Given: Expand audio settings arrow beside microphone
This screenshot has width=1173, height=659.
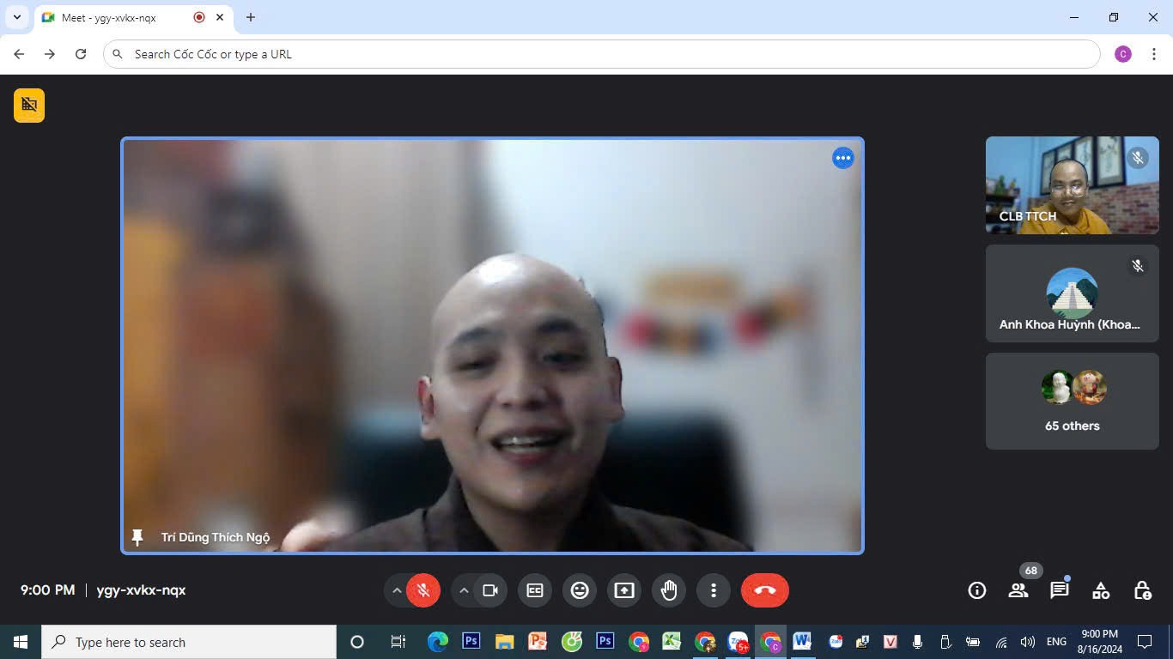Looking at the screenshot, I should point(397,590).
